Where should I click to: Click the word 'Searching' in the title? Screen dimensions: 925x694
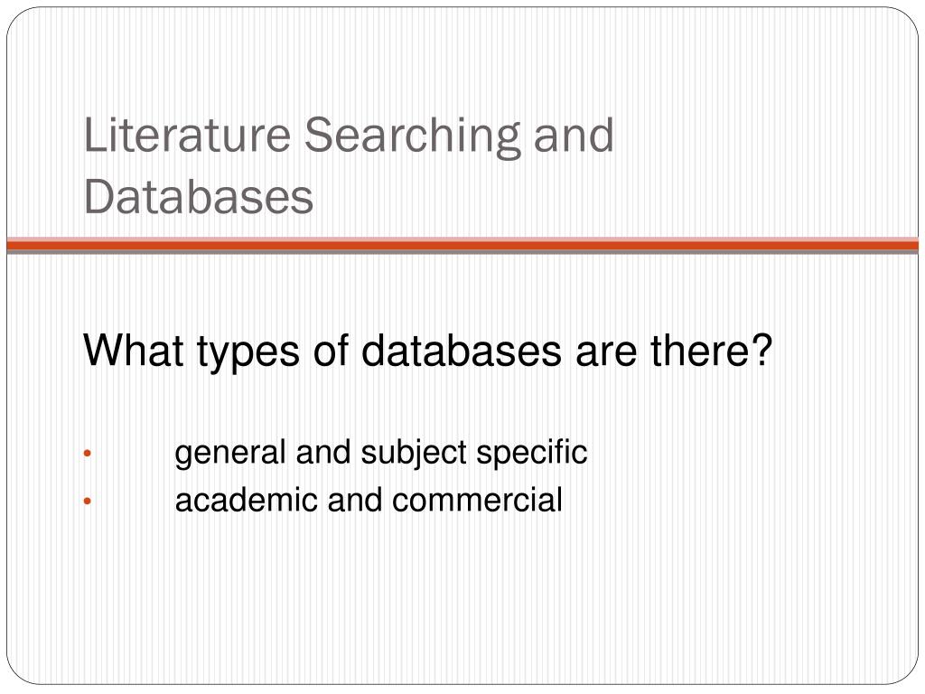(x=413, y=138)
